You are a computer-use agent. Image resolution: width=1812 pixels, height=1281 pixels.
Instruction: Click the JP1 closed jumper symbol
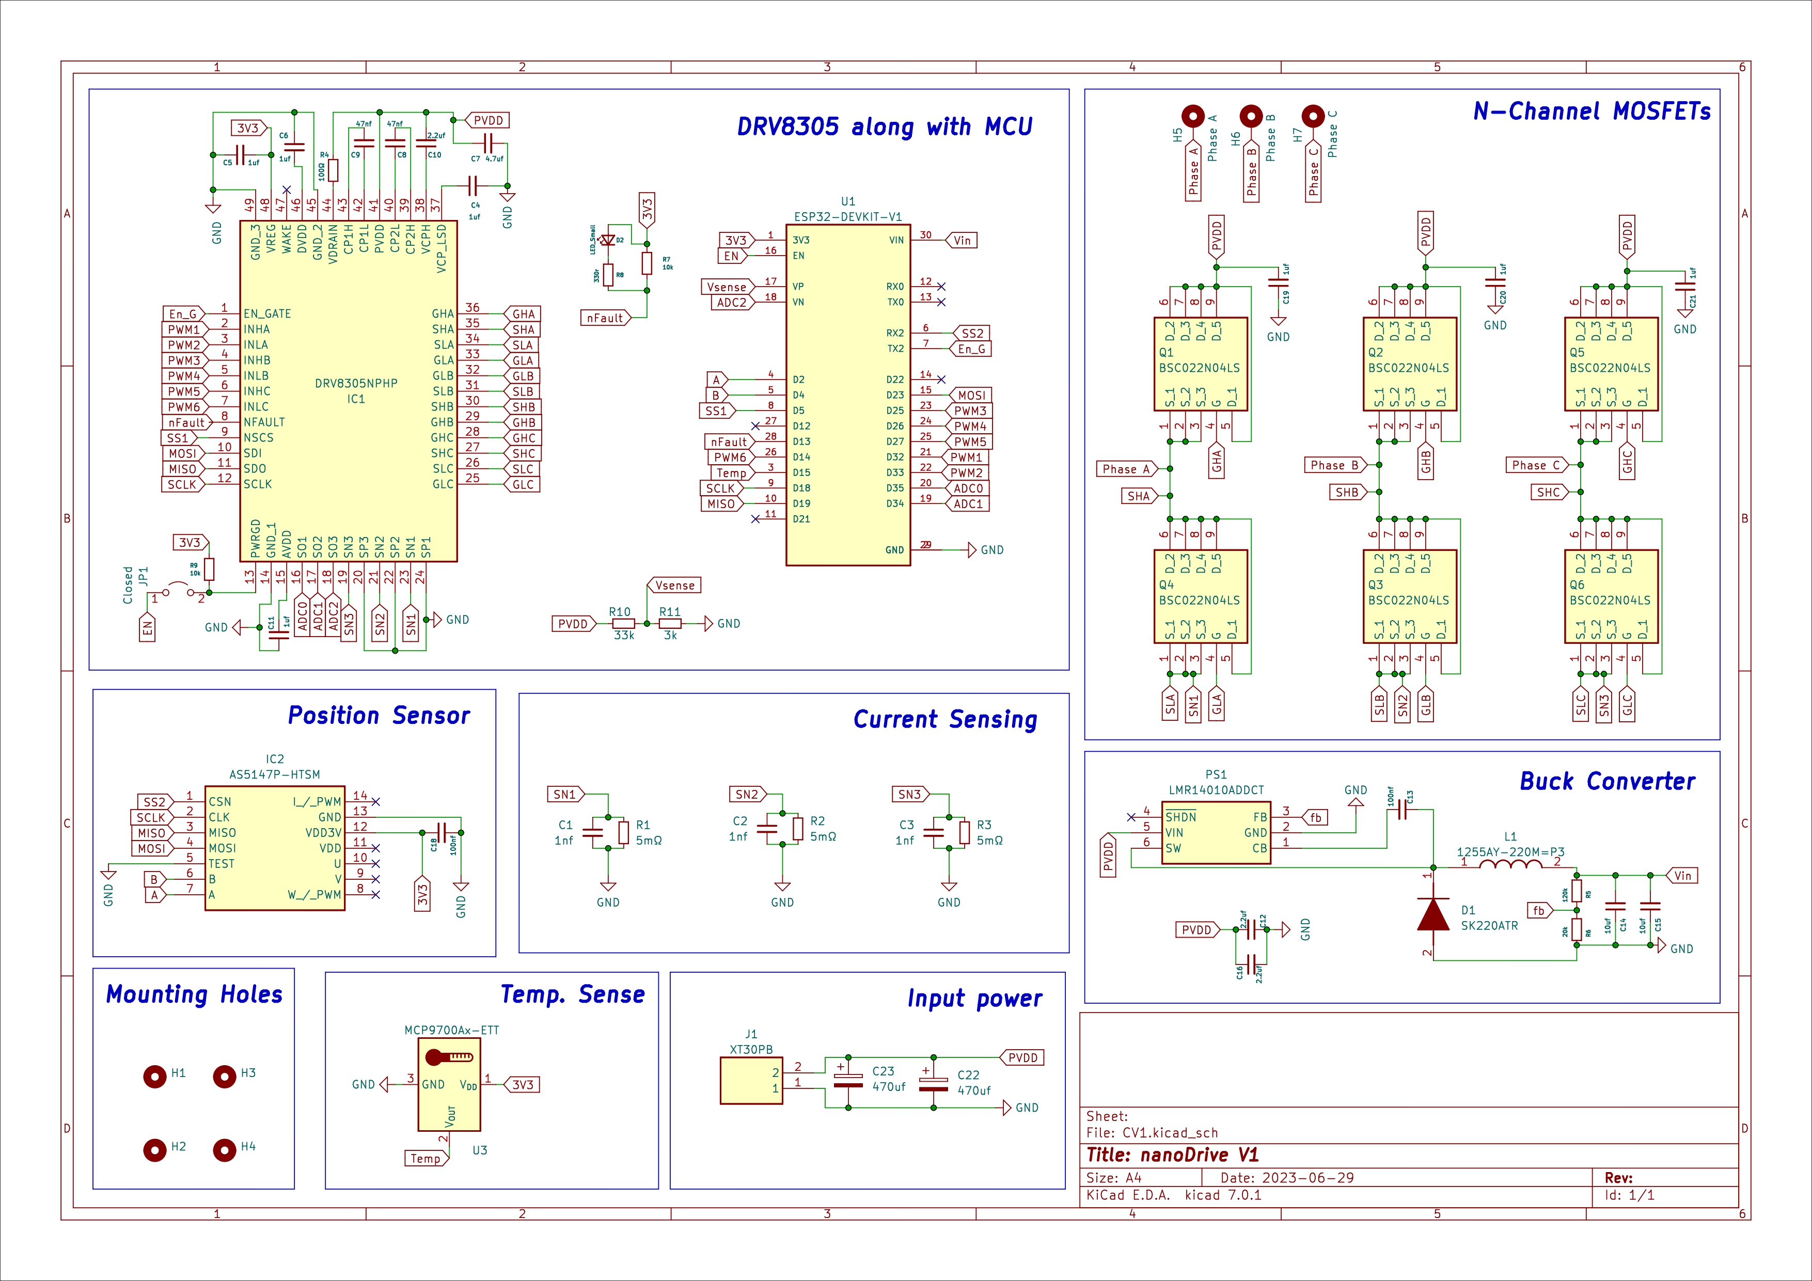click(178, 590)
